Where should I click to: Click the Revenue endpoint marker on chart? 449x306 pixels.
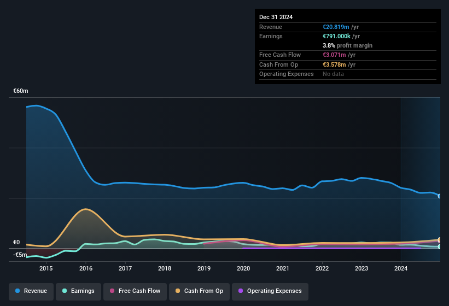[440, 196]
